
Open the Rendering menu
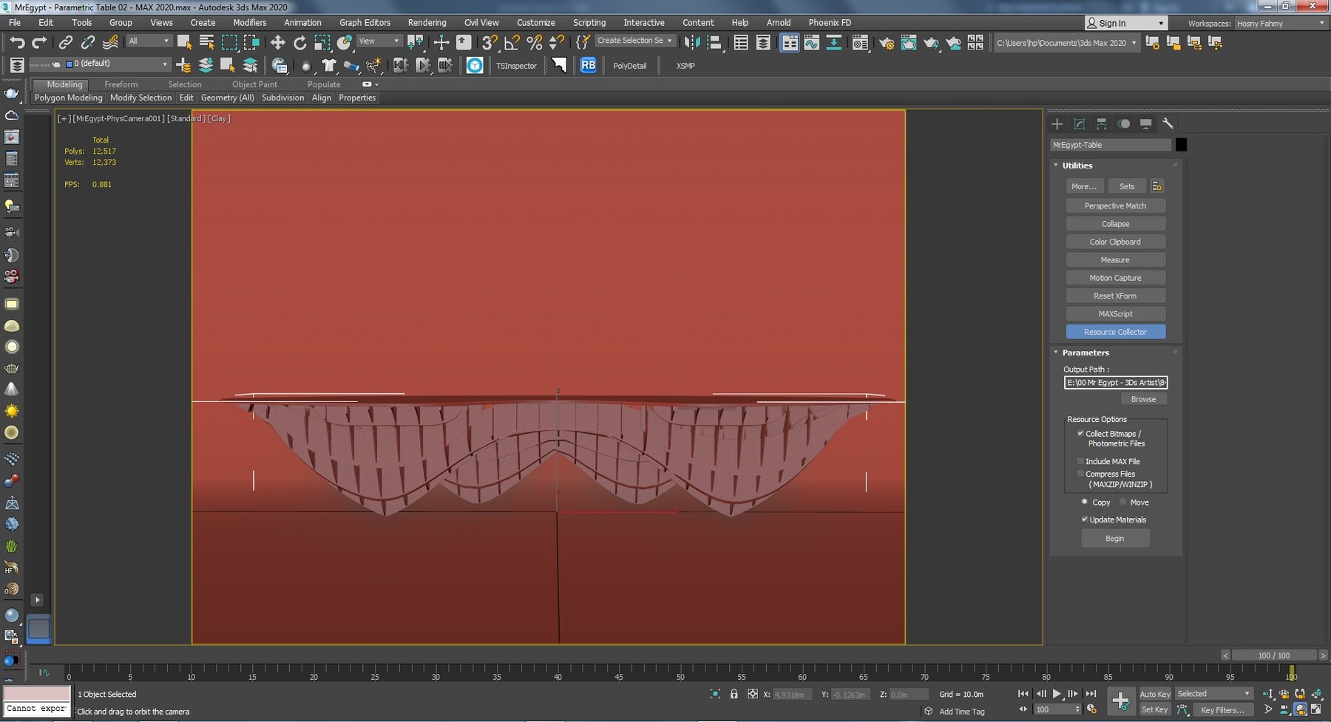427,22
